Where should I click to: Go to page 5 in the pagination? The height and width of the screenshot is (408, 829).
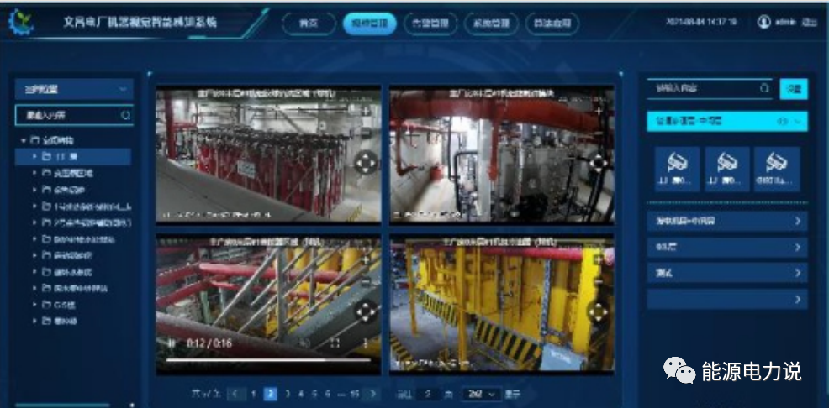tap(314, 394)
